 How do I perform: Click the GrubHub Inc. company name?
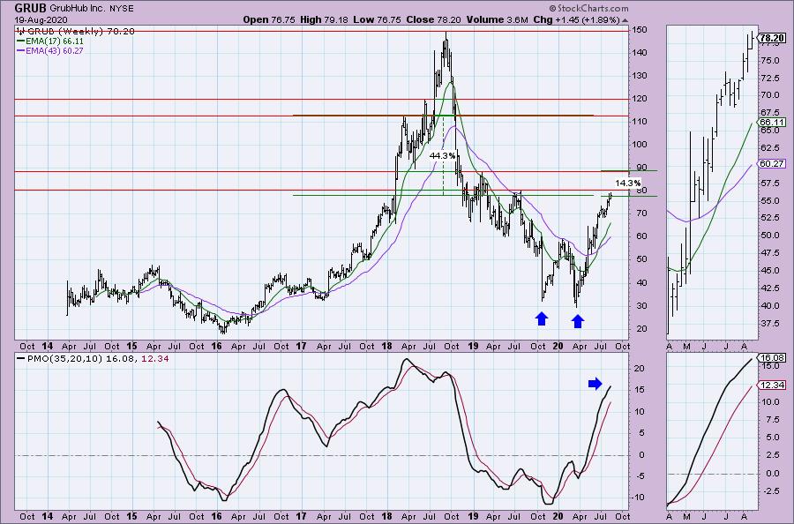(78, 9)
